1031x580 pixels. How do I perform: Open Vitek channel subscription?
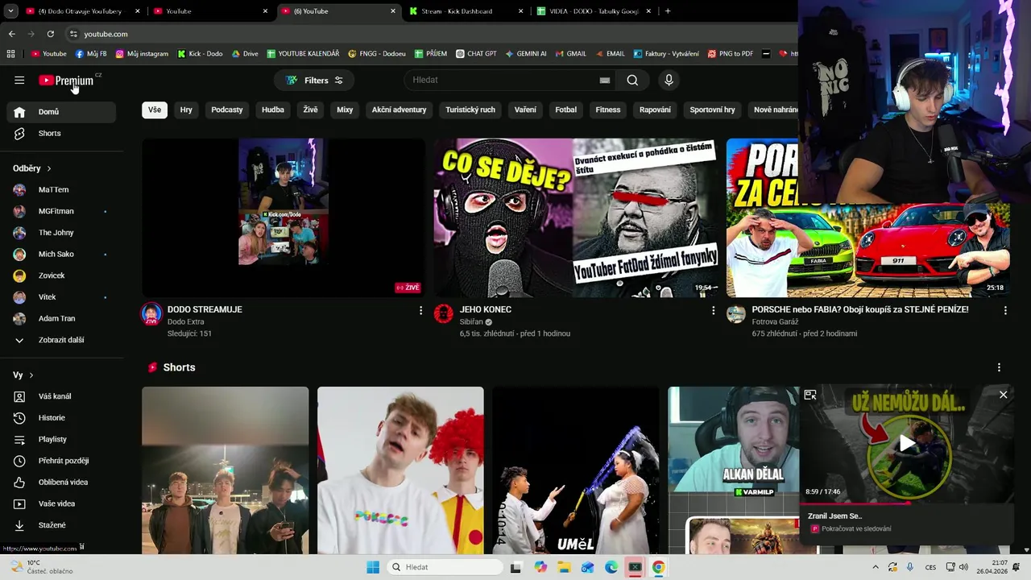[x=61, y=297]
